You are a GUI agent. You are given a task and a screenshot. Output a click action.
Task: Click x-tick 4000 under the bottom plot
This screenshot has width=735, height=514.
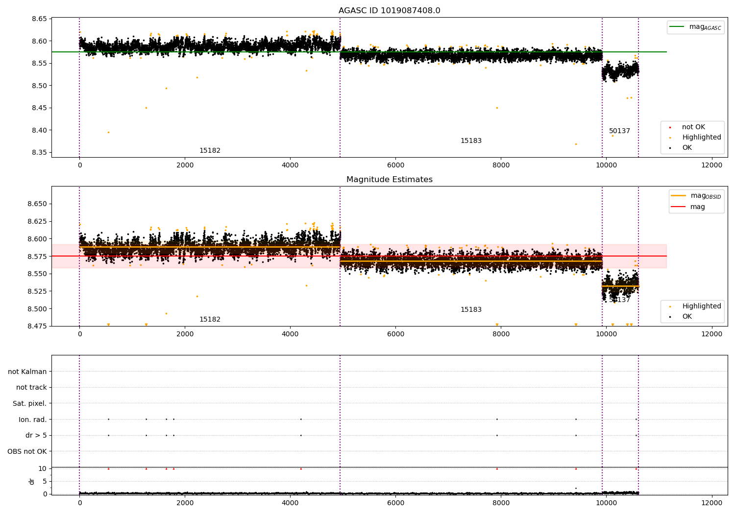[290, 503]
